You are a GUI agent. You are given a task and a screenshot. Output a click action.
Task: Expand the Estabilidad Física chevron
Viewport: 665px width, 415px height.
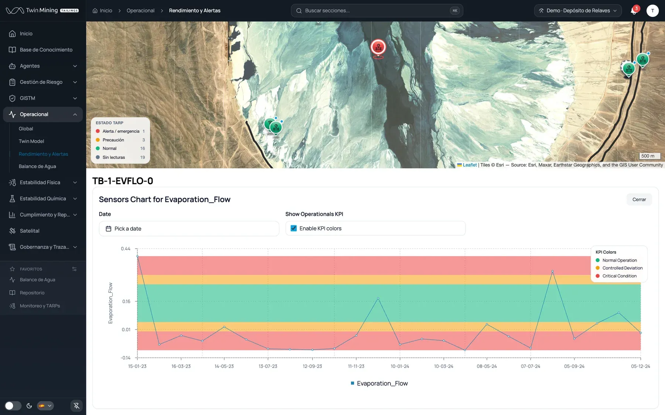[x=75, y=183]
